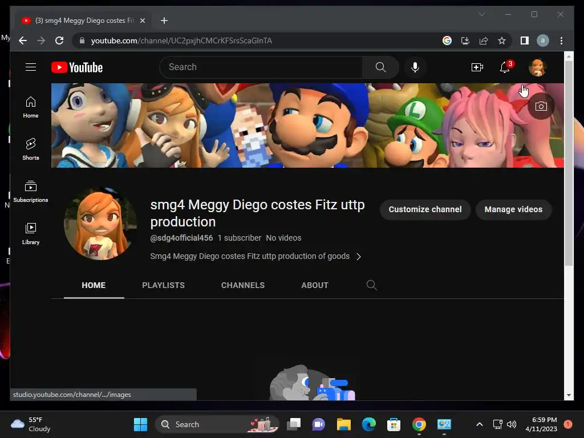Click the channel description text link
The image size is (584, 438).
(250, 256)
